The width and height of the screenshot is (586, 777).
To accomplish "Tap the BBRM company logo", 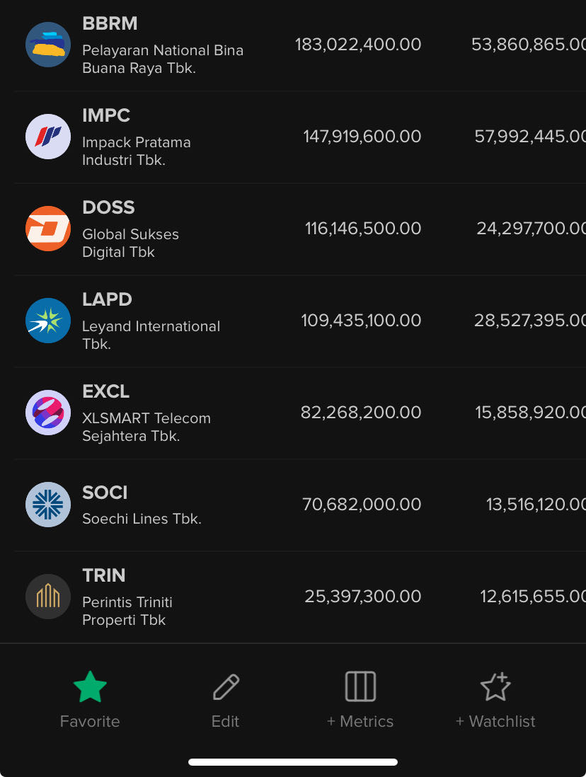I will click(x=48, y=45).
